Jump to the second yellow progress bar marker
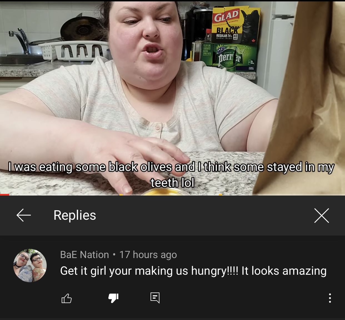The width and height of the screenshot is (345, 320). tap(221, 195)
